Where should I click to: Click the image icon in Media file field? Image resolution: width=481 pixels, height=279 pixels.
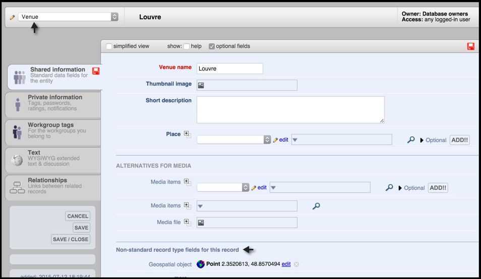(x=201, y=223)
